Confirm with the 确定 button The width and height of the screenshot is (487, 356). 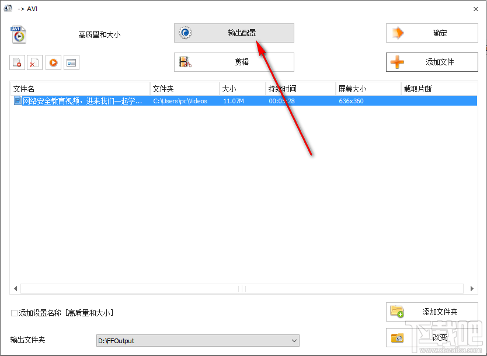pos(432,33)
